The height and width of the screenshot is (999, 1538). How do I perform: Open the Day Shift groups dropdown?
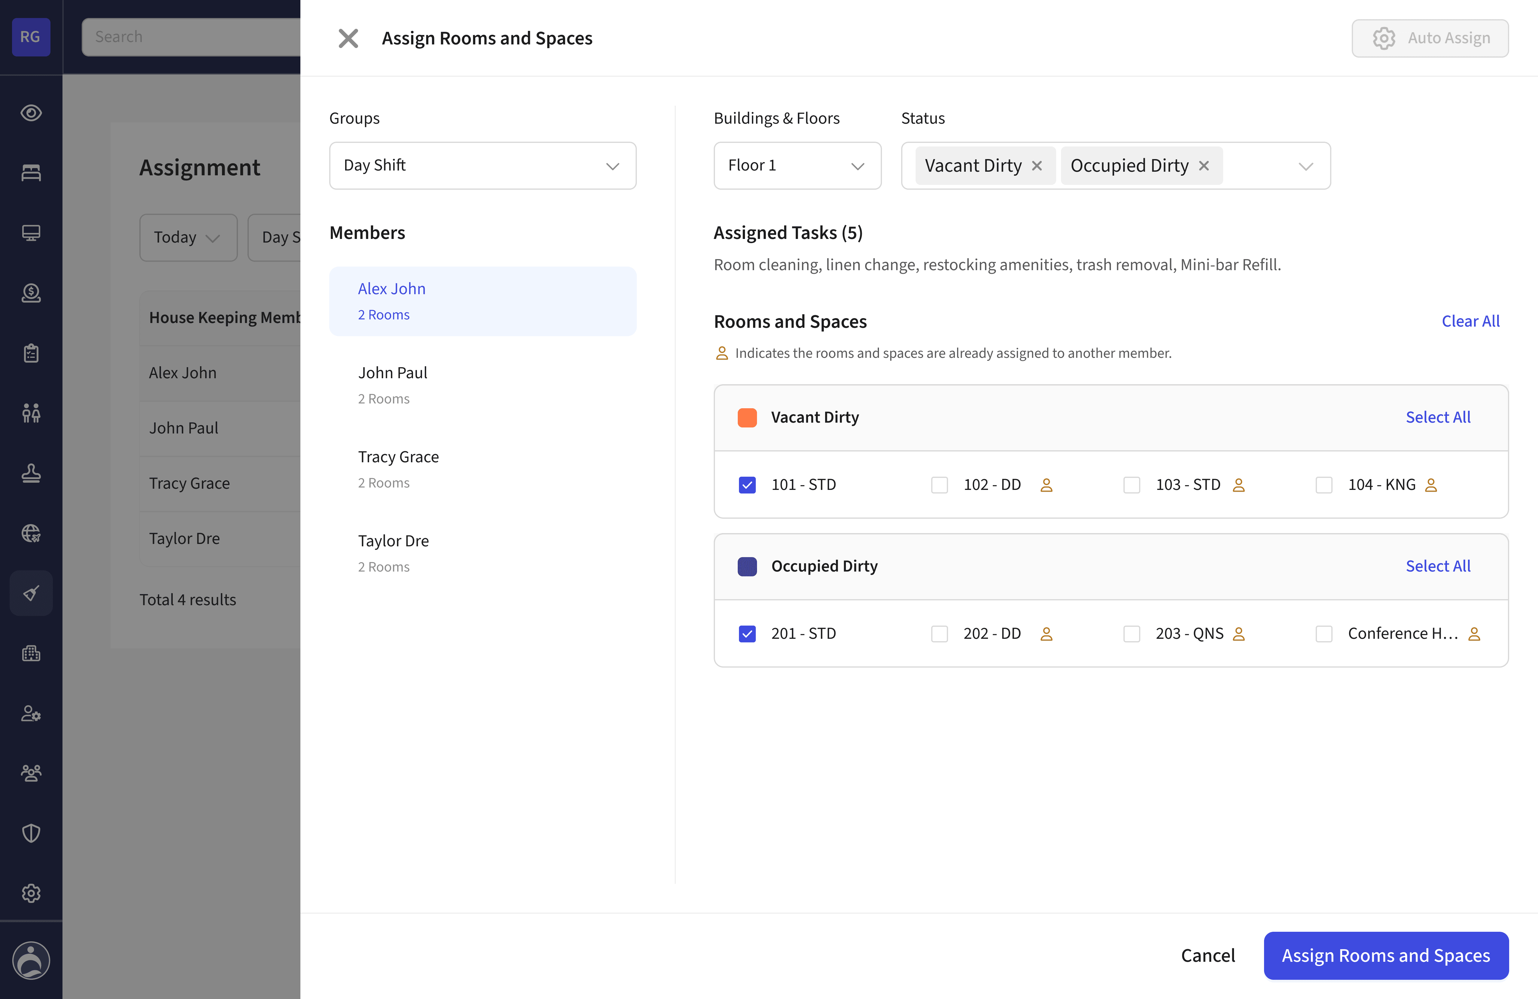coord(482,166)
